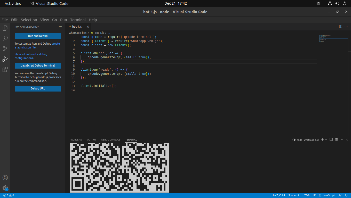The image size is (351, 198).
Task: Open the Search sidebar icon
Action: (x=5, y=38)
